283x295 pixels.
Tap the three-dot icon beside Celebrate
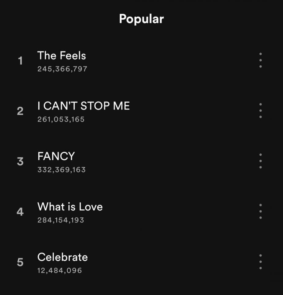[260, 262]
